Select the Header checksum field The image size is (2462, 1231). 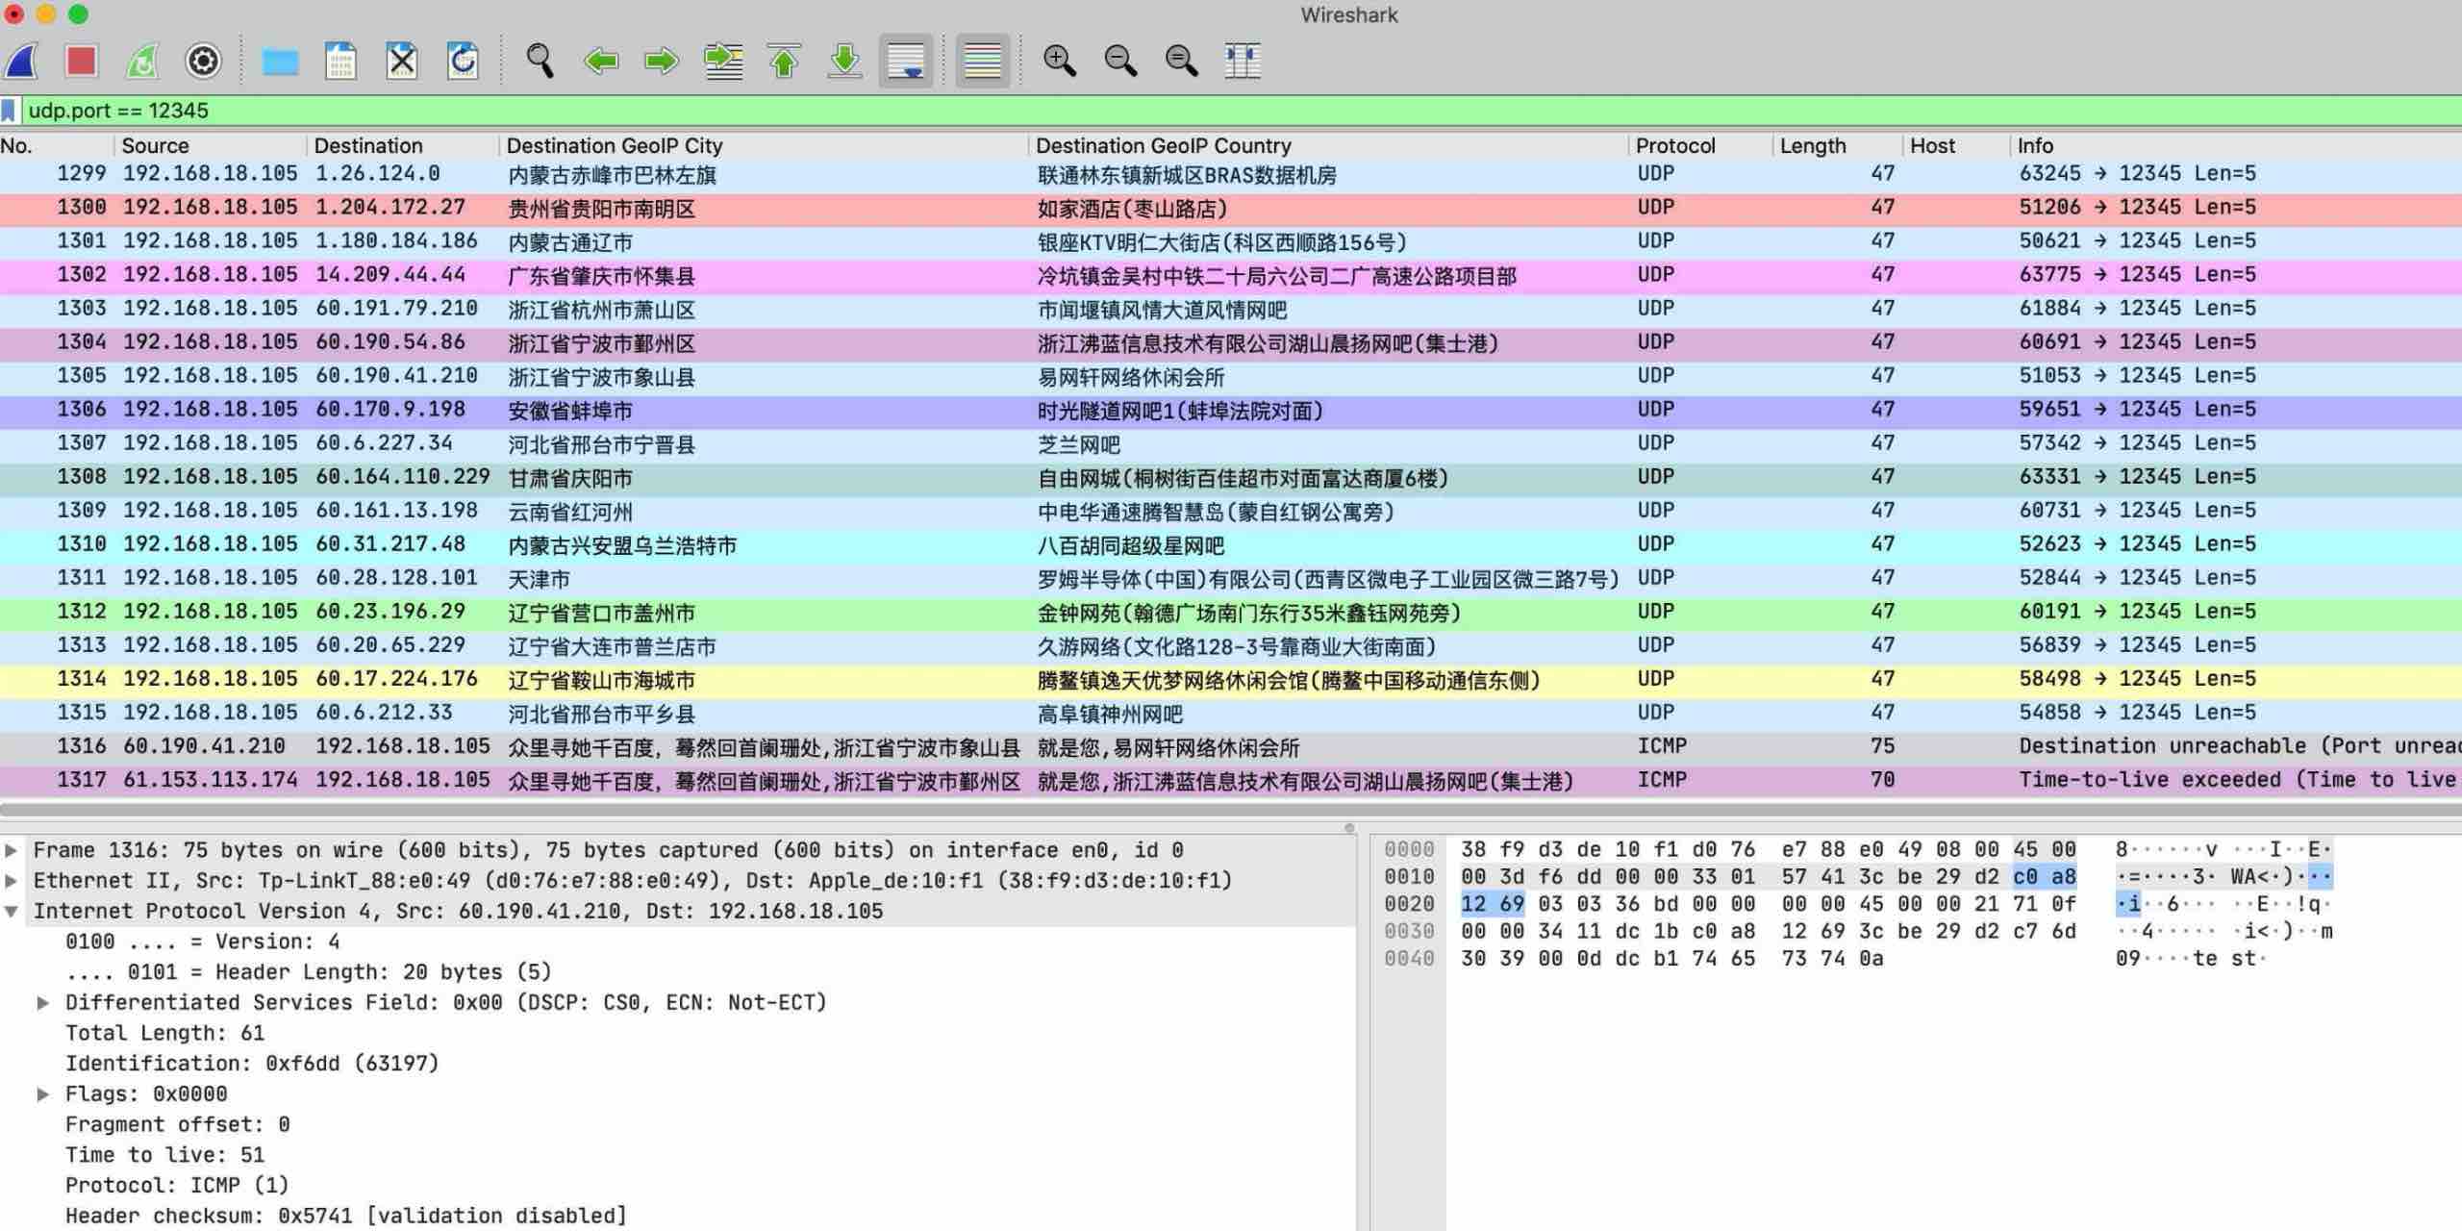[x=346, y=1217]
